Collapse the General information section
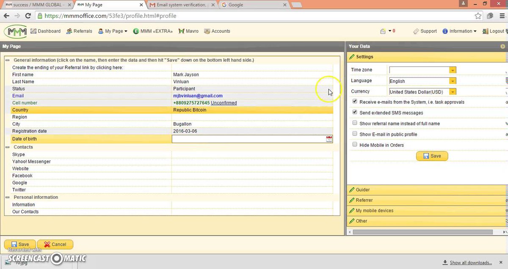Viewport: 508px width, 269px height. 8,60
